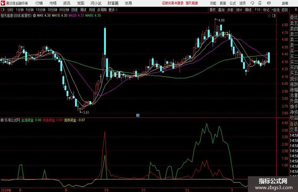298x192 pixels.
Task: Switch to 30分钟 period tab
Action: (52, 10)
